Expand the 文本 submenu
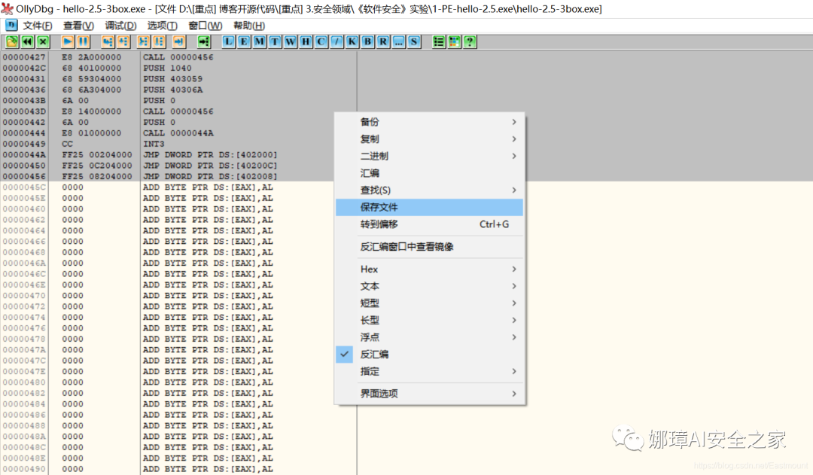The height and width of the screenshot is (475, 813). (x=429, y=286)
